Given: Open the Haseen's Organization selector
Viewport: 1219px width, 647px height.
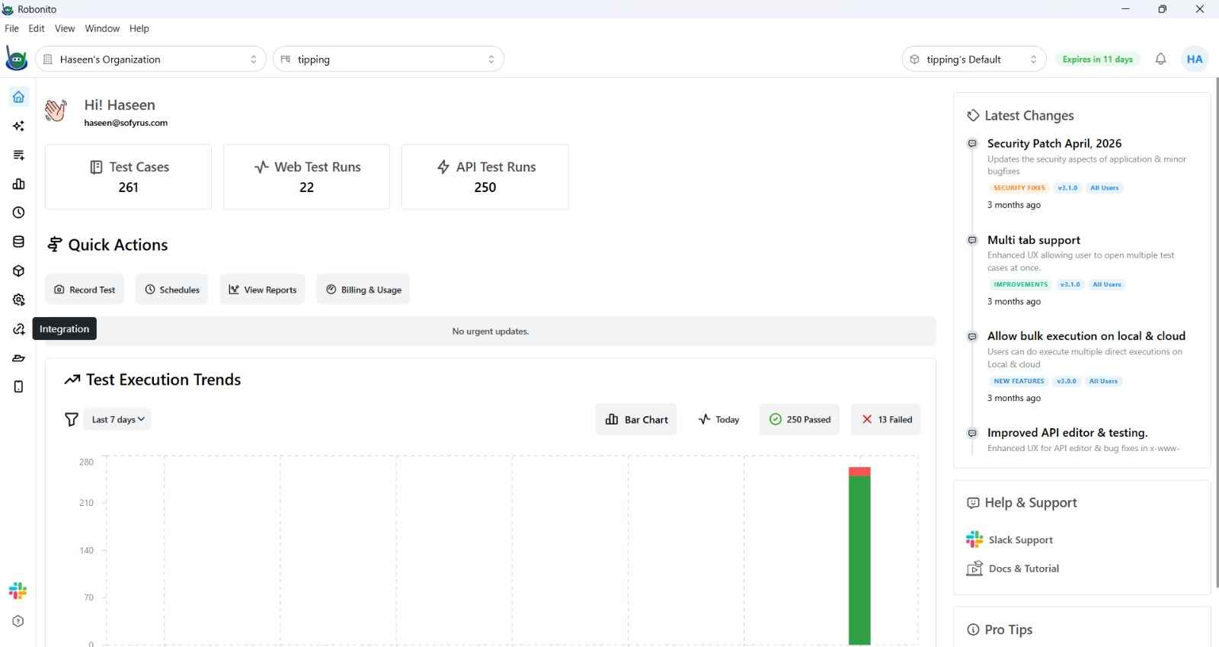Looking at the screenshot, I should (151, 59).
